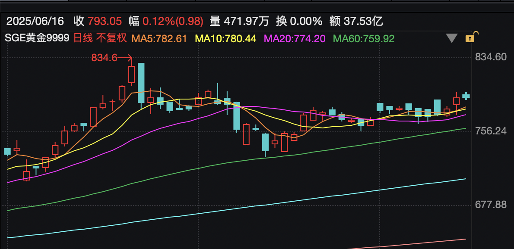Click the closing price 793.05
This screenshot has width=514, height=249.
105,22
